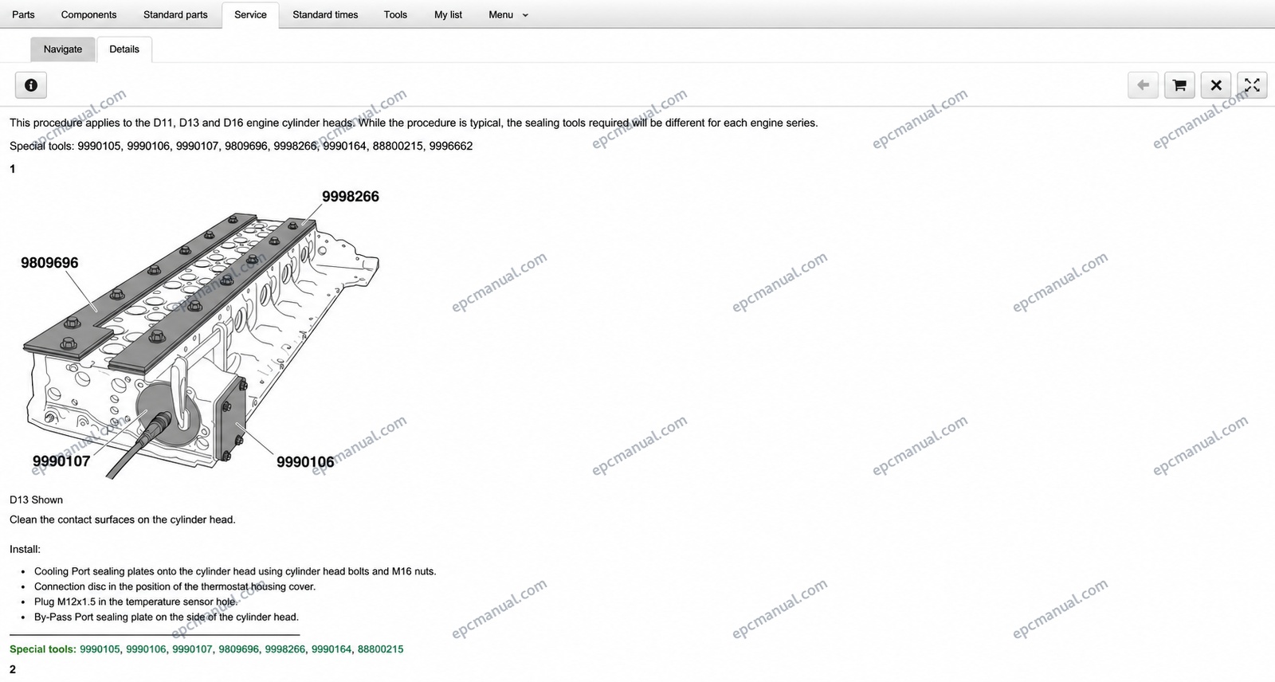
Task: Open the 9998266 special tool link
Action: [x=285, y=649]
